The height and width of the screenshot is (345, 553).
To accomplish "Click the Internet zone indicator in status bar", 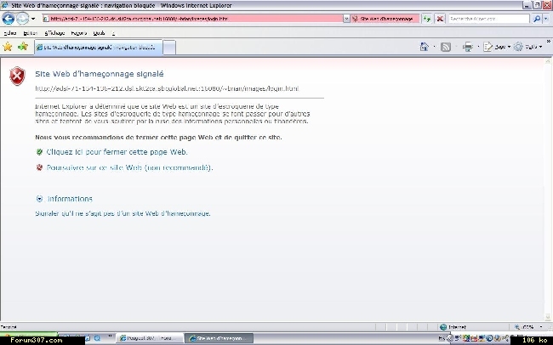I will pyautogui.click(x=453, y=327).
